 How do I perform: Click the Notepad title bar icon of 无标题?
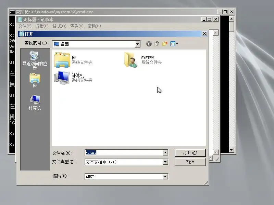(20, 19)
